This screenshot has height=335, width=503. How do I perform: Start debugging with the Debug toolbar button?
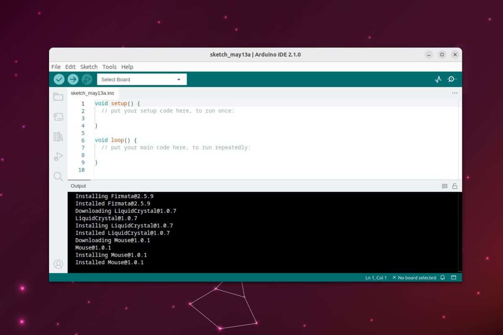pos(87,79)
